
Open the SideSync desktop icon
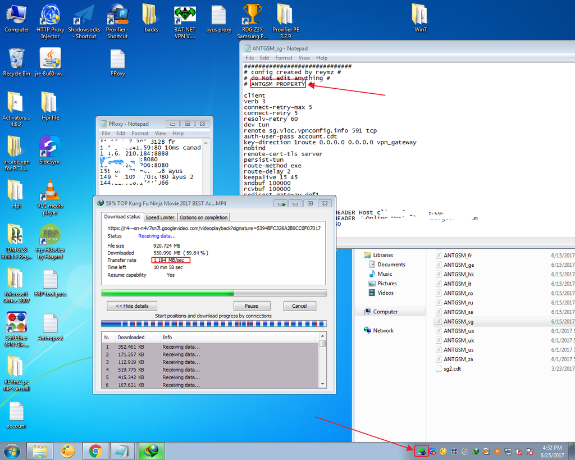point(50,147)
